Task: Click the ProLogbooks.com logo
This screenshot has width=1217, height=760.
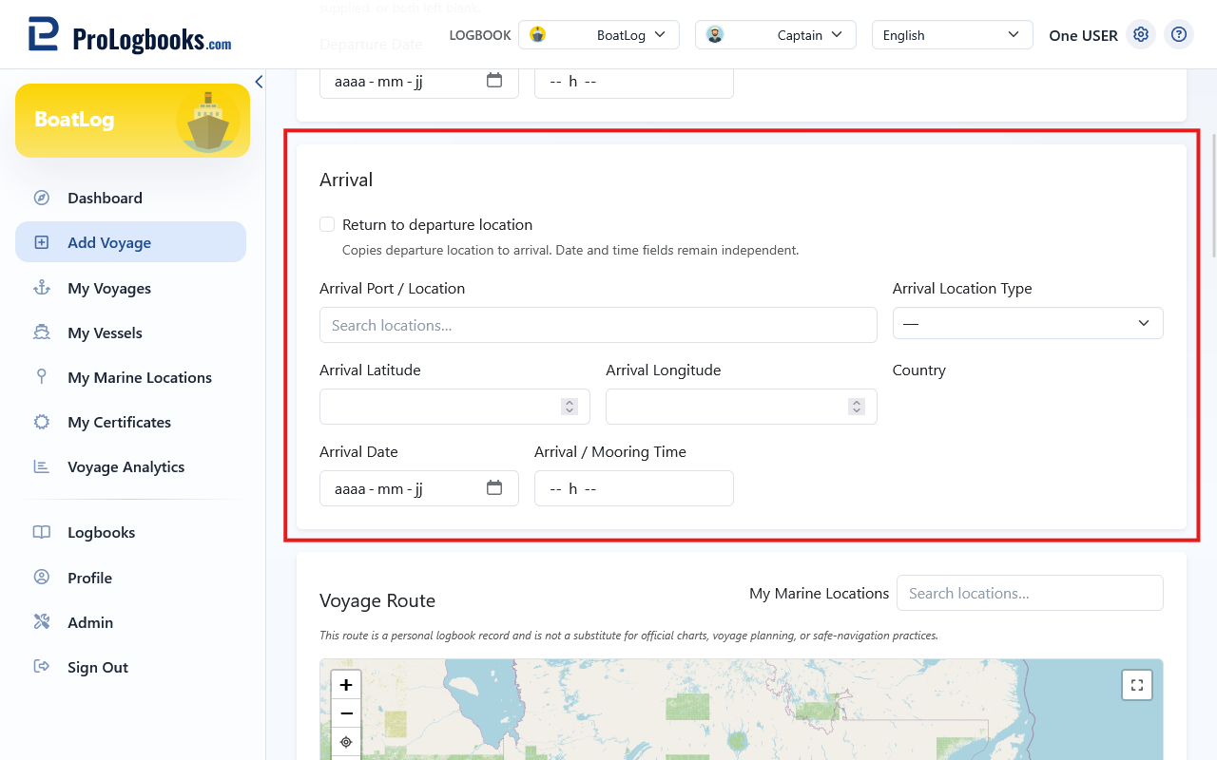Action: [129, 35]
